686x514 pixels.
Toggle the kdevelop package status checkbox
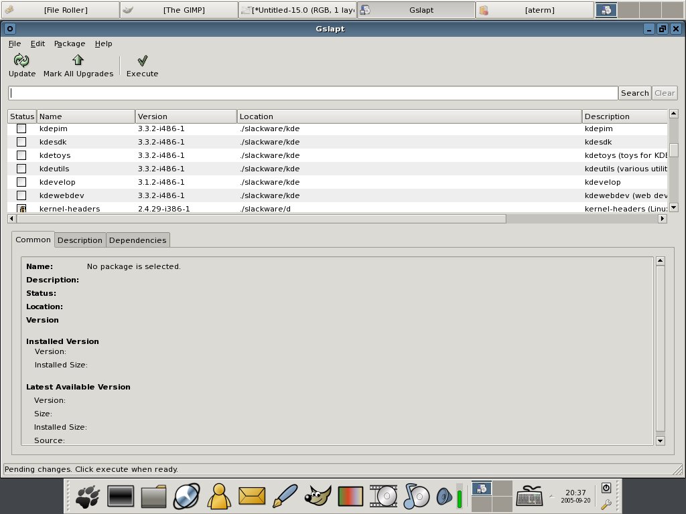21,182
